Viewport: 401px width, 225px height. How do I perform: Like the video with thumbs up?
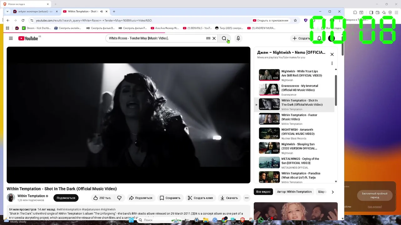(102, 198)
